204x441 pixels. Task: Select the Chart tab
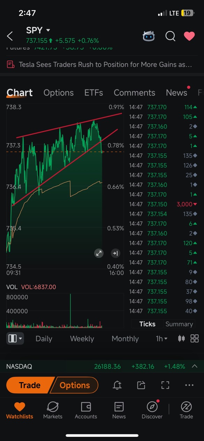(x=20, y=93)
